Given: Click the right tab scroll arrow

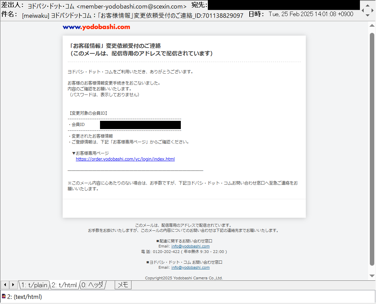Looking at the screenshot, I should 13,285.
